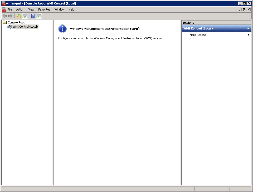The height and width of the screenshot is (192, 253).
Task: Minimize the wmimgmt main window
Action: pos(240,3)
